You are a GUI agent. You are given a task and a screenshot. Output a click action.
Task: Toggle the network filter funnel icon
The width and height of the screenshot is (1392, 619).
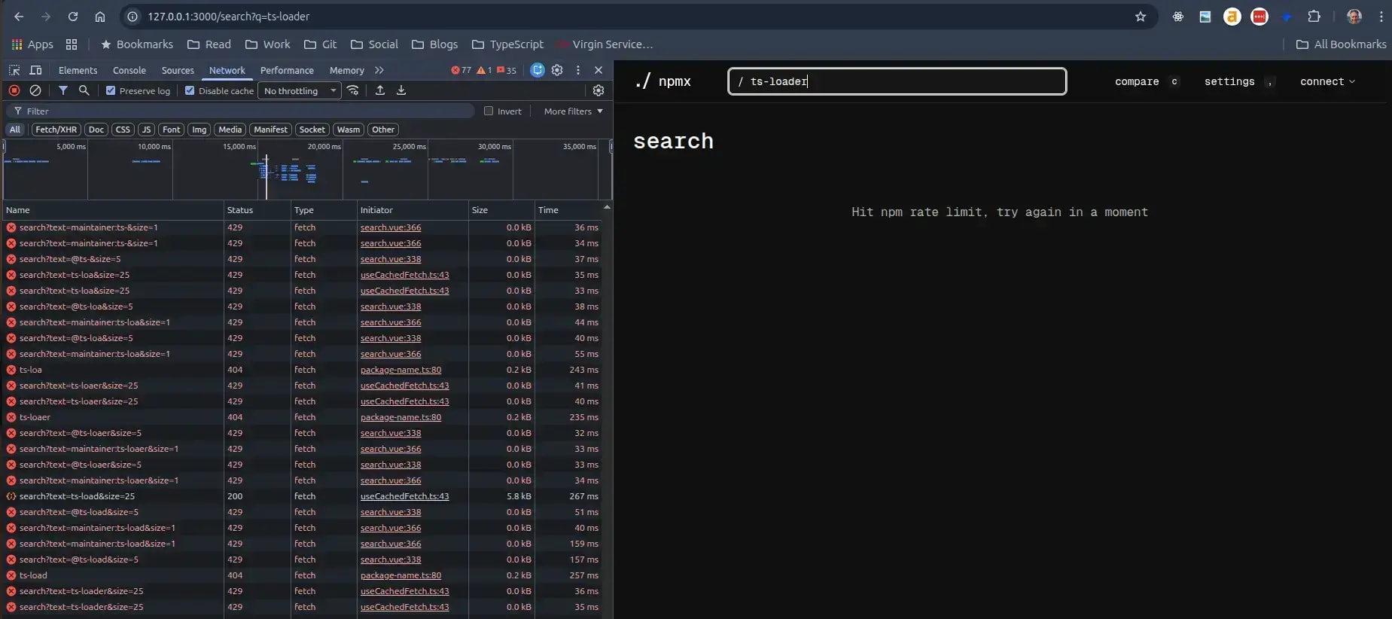click(x=63, y=90)
